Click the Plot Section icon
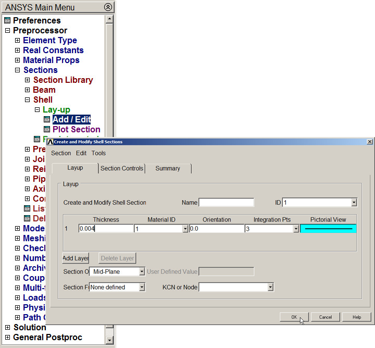This screenshot has width=375, height=348. (47, 130)
